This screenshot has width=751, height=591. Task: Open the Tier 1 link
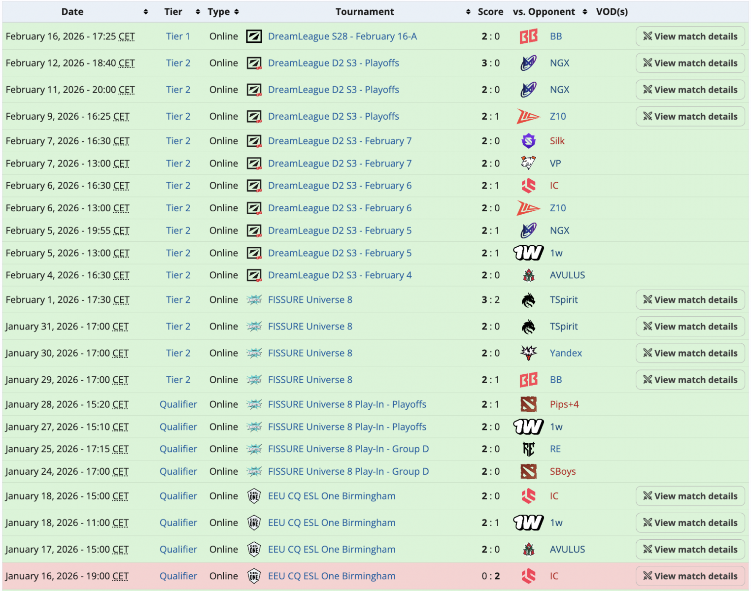[178, 36]
